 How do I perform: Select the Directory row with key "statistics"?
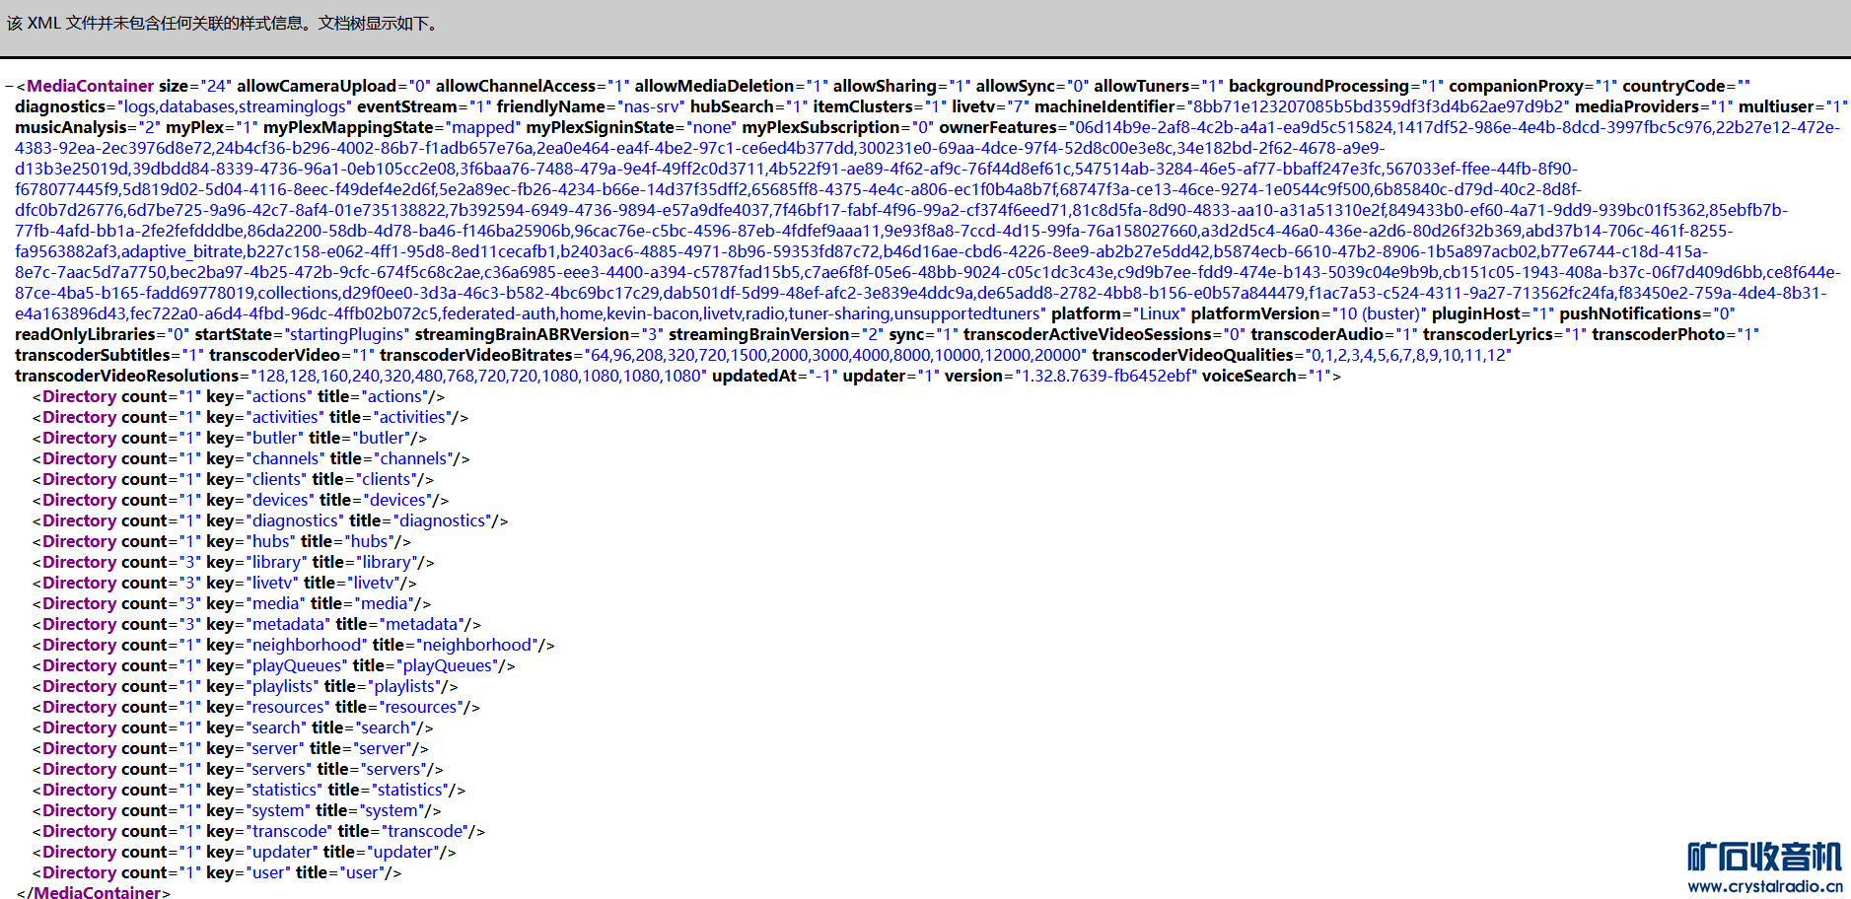click(249, 791)
